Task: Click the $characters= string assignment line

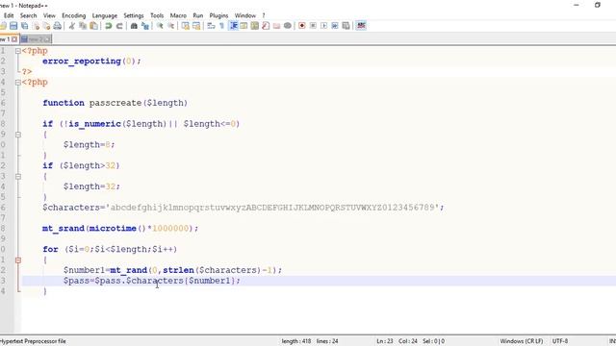Action: click(x=244, y=208)
